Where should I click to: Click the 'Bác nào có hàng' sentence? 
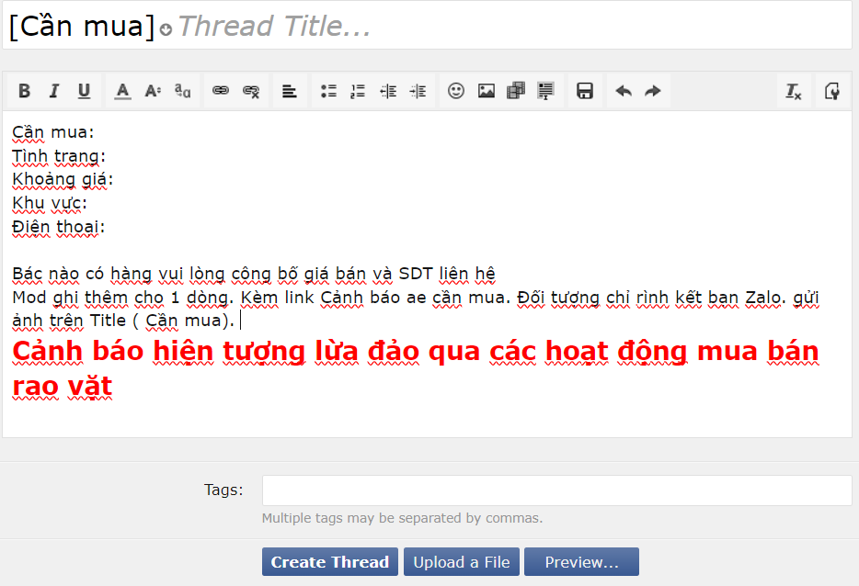[x=254, y=274]
